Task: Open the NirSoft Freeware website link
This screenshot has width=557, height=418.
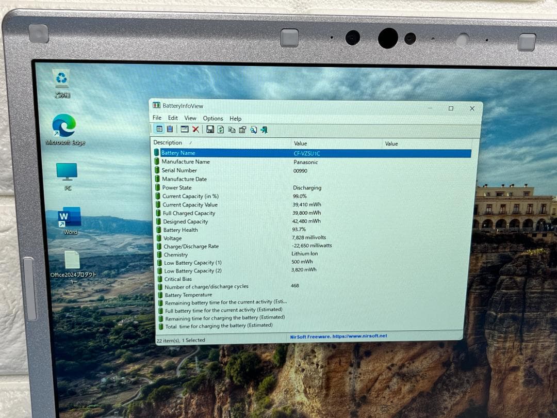Action: [x=338, y=336]
